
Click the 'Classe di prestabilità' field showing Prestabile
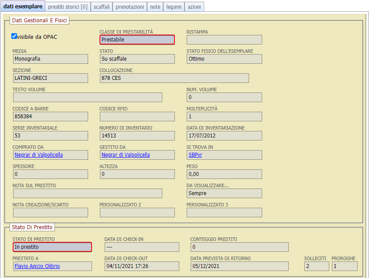(137, 40)
